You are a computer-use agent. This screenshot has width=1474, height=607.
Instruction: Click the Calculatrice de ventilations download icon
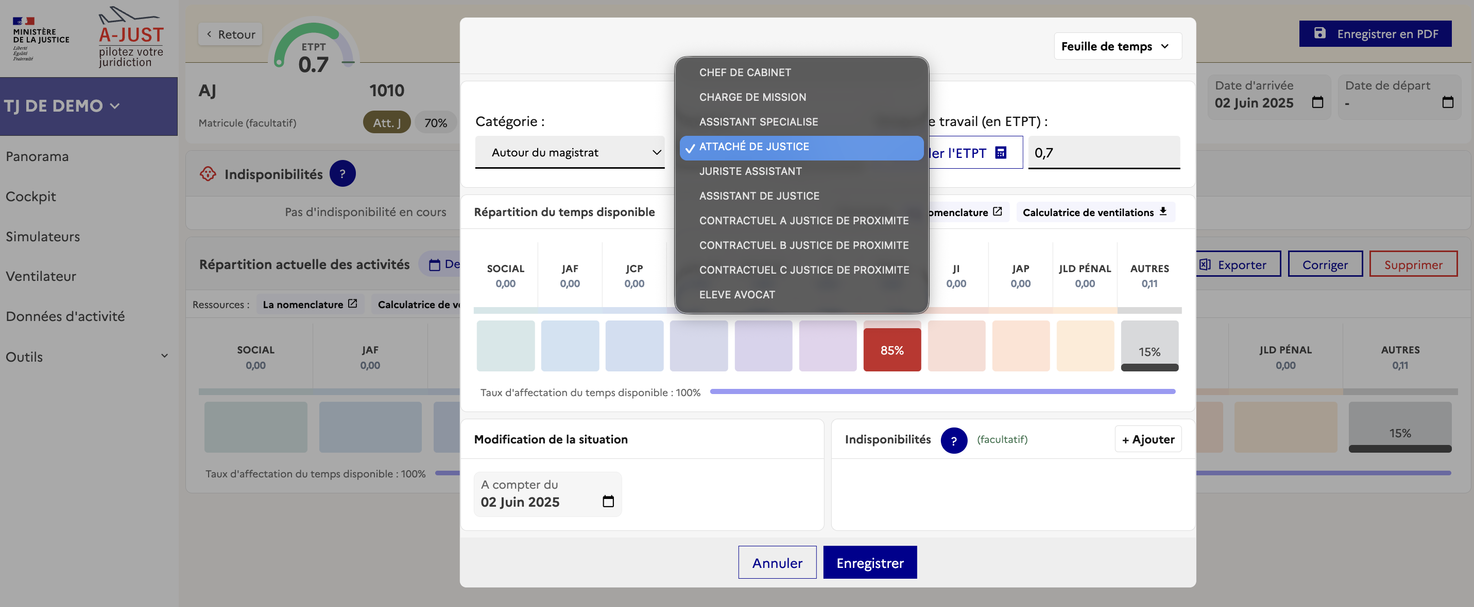click(1163, 211)
